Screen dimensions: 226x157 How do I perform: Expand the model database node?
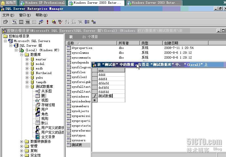[27, 64]
